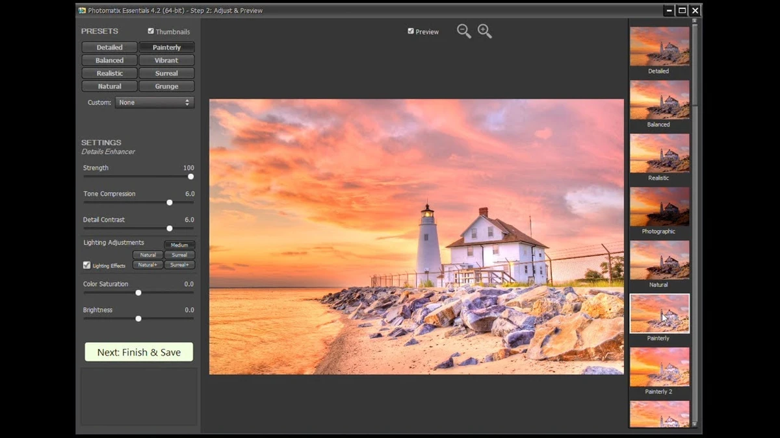Click Next: Finish & Save
Viewport: 780px width, 438px height.
click(138, 352)
